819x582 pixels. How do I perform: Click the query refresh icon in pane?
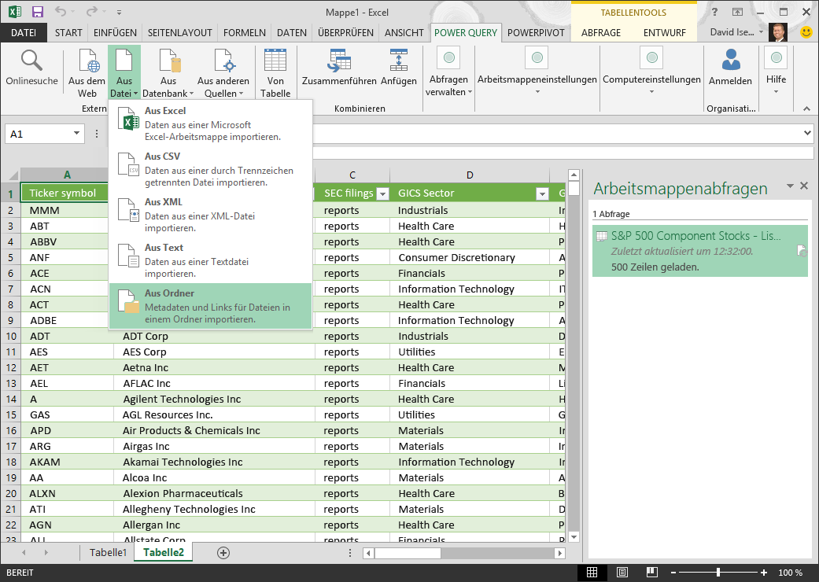(802, 251)
